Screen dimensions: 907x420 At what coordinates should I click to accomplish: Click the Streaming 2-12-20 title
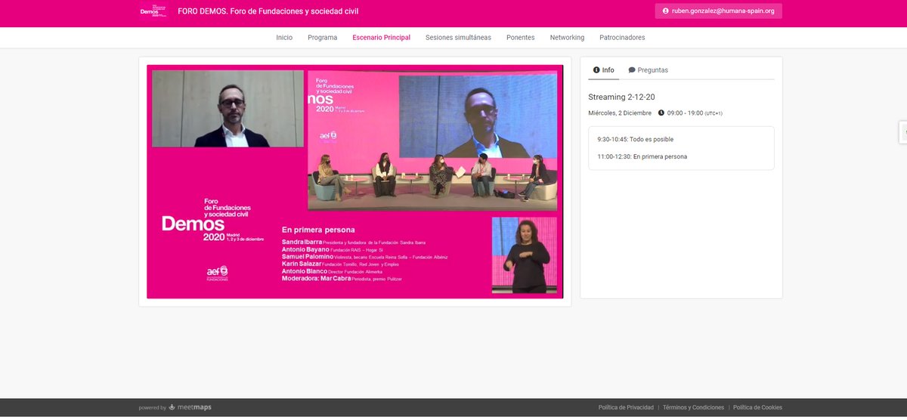tap(621, 97)
